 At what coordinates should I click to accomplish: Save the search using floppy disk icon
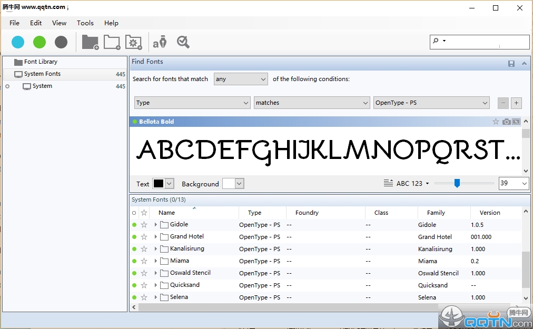511,63
